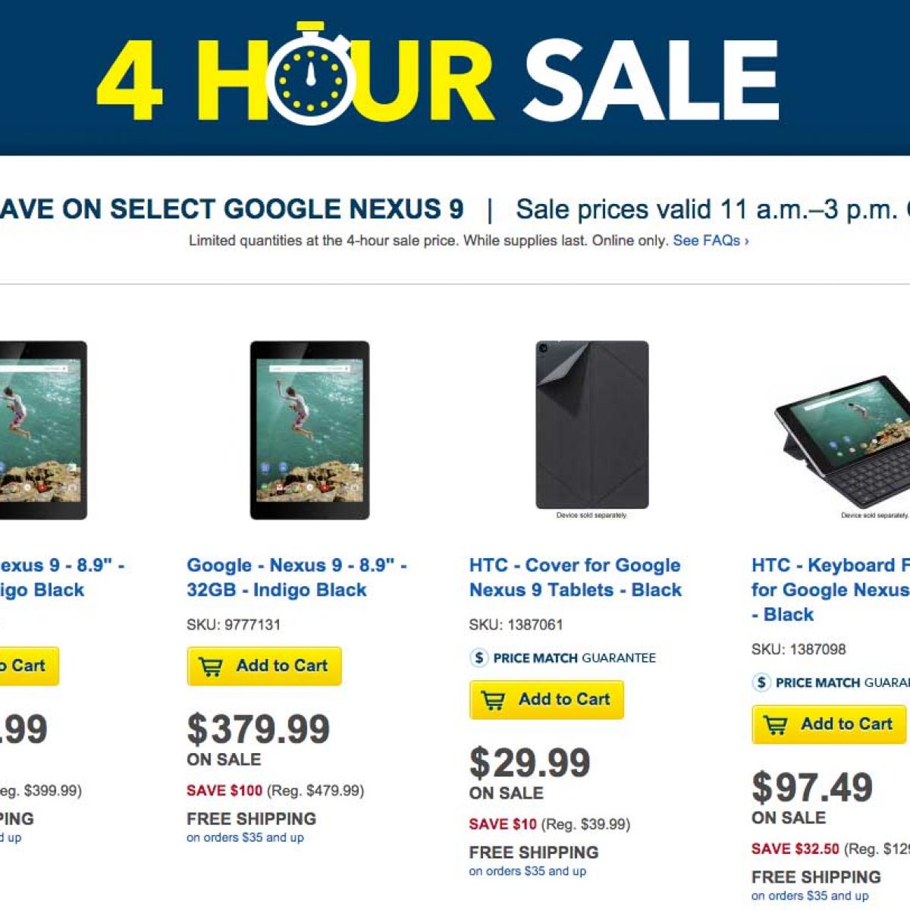The width and height of the screenshot is (910, 910).
Task: Click shipping details under the HTC Cover
Action: click(x=527, y=871)
